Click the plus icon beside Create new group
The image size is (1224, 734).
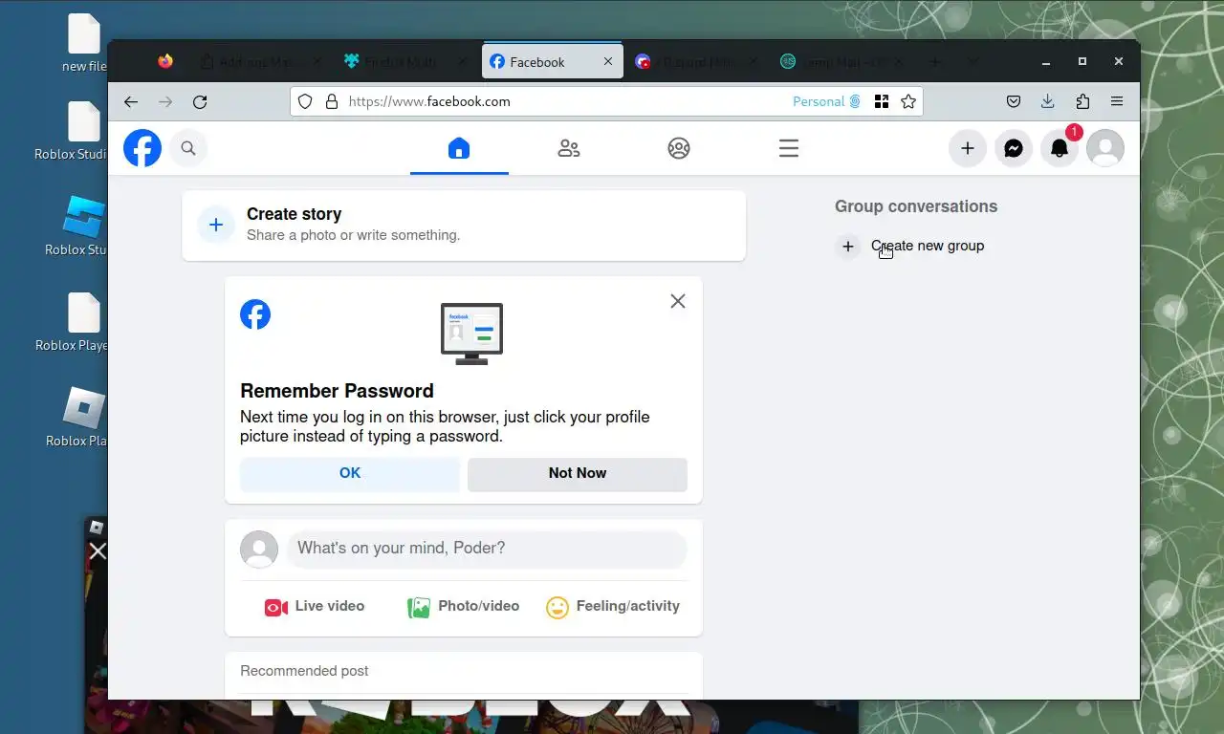847,247
